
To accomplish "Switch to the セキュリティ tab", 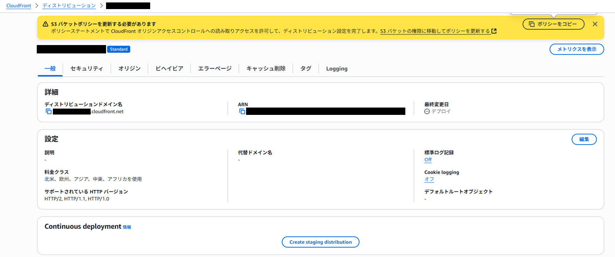I will pyautogui.click(x=86, y=68).
